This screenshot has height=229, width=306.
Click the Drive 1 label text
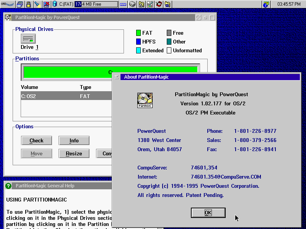pos(29,47)
